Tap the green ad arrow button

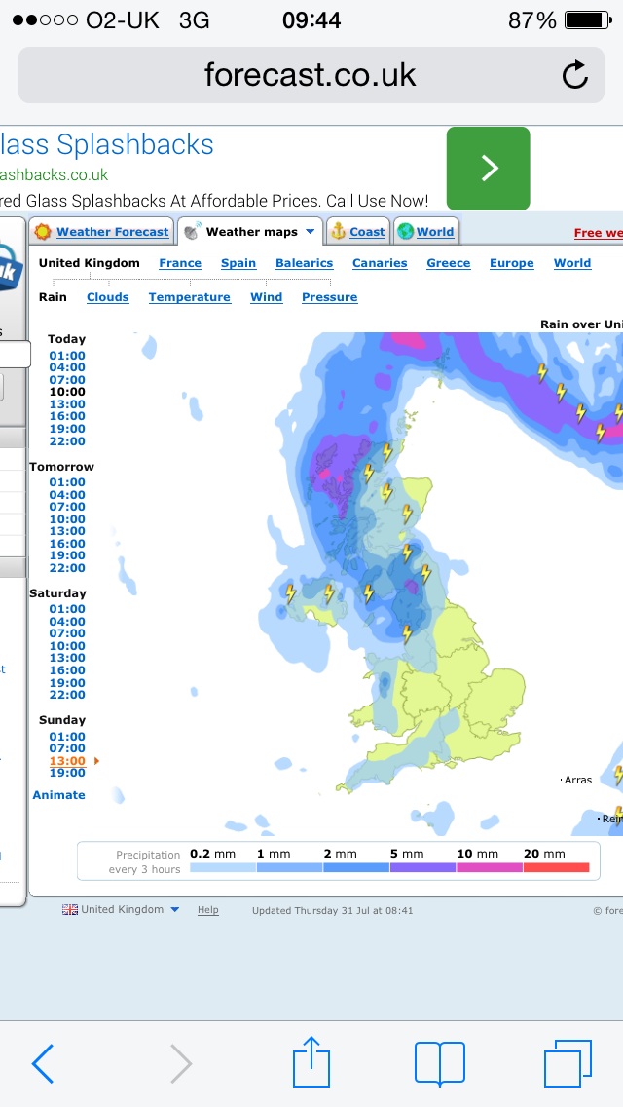coord(489,168)
